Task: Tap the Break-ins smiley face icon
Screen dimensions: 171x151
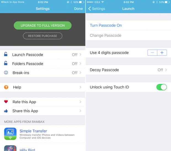Action: click(6, 72)
